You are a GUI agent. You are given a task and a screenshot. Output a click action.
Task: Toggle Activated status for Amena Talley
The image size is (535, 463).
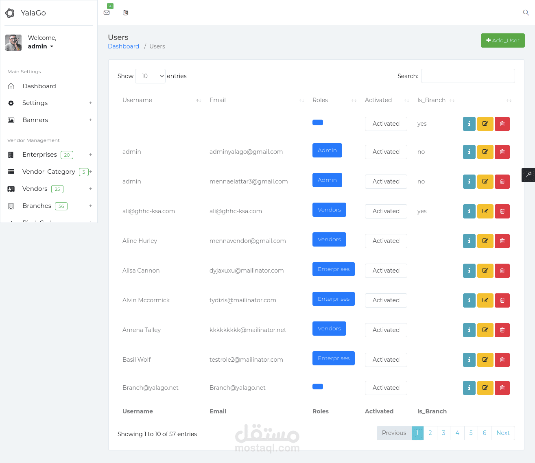coord(386,330)
